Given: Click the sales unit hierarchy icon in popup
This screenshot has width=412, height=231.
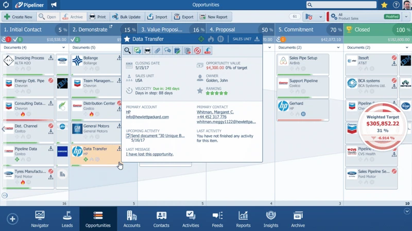Looking at the screenshot, I should click(257, 39).
